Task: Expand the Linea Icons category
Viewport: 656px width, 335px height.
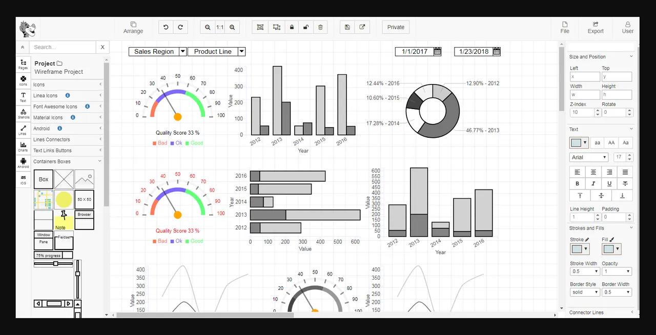Action: (67, 96)
